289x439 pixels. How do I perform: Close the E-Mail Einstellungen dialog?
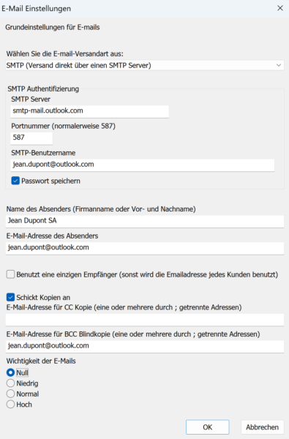click(x=280, y=8)
